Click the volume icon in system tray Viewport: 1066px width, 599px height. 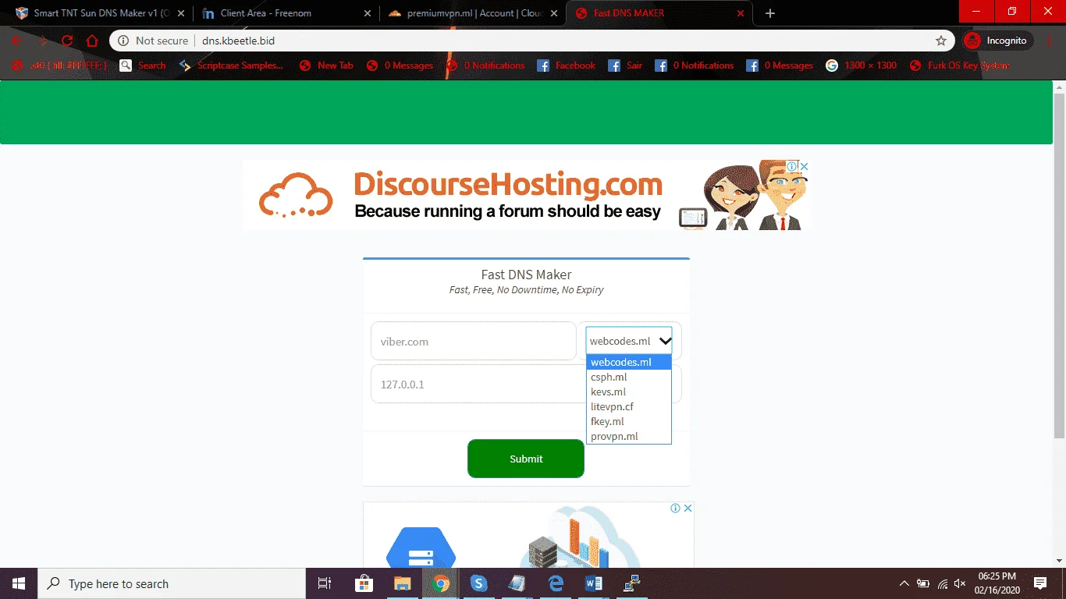pos(960,583)
